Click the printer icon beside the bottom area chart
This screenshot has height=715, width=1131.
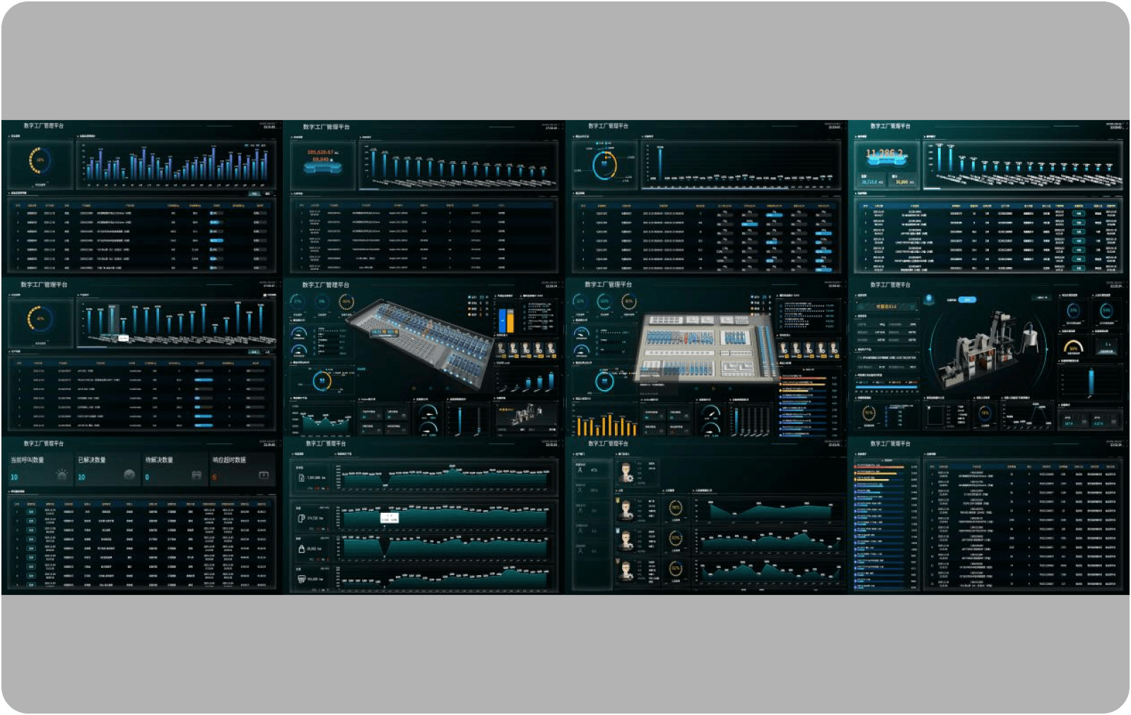(x=302, y=579)
